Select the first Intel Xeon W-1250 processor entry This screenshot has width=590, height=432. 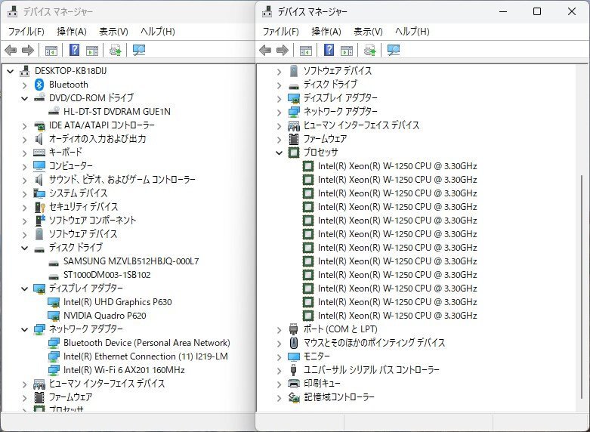pyautogui.click(x=397, y=166)
